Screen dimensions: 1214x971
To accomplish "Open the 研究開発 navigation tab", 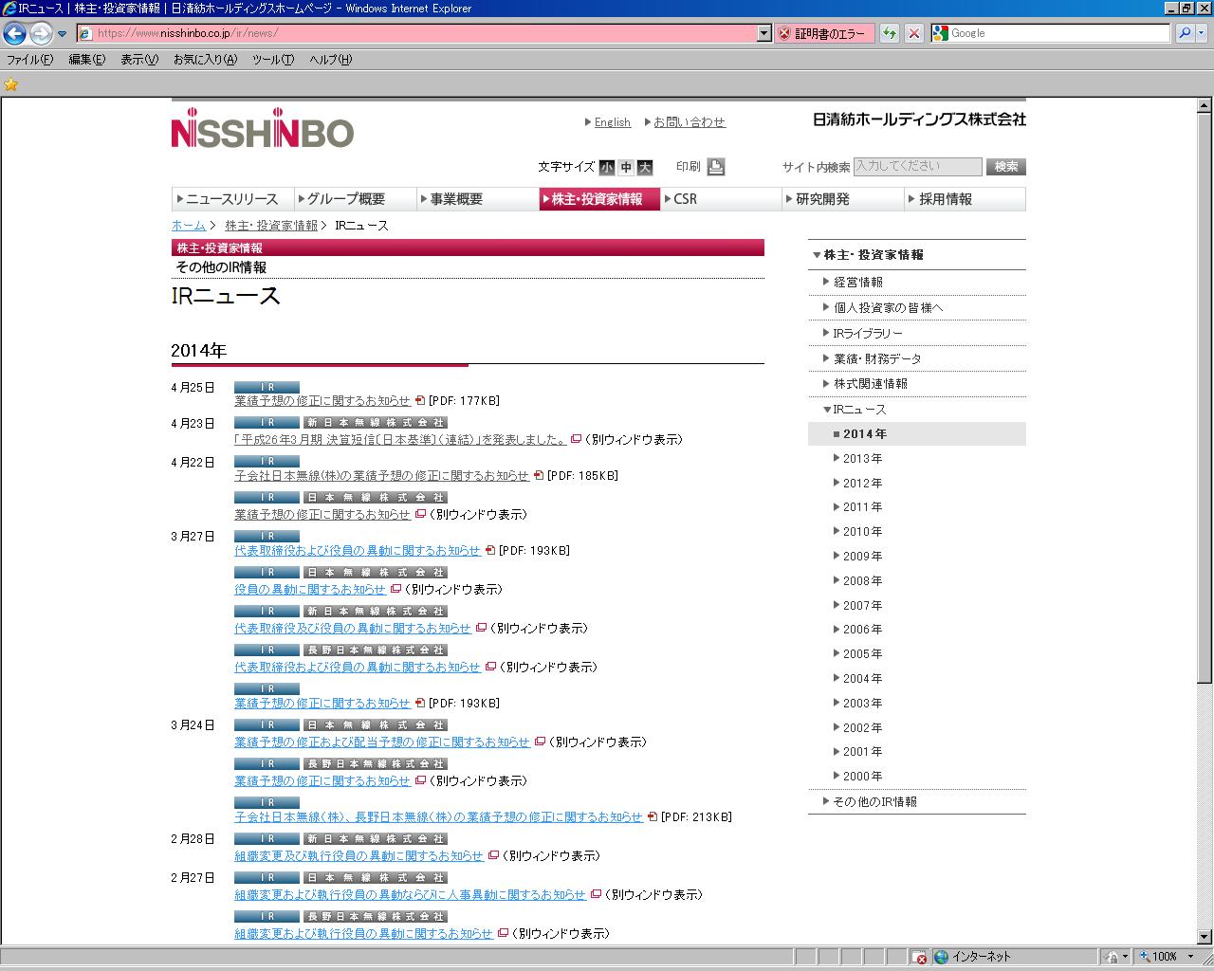I will (x=843, y=199).
